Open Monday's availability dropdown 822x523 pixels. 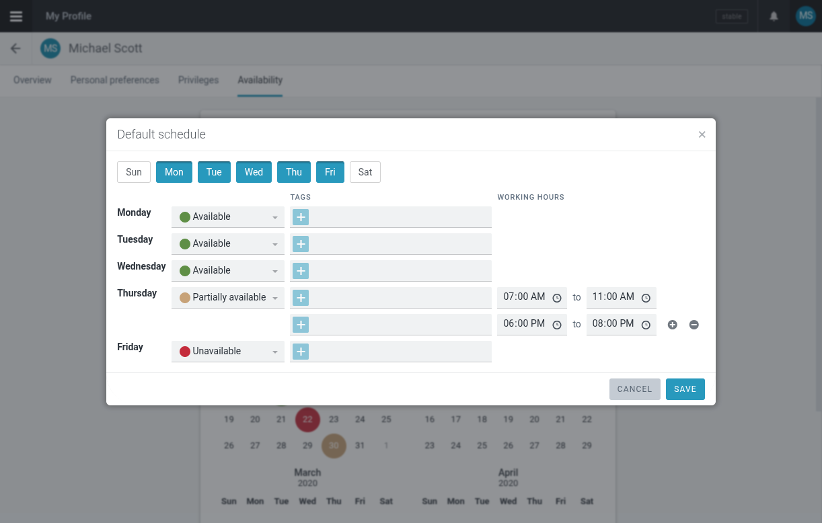228,216
